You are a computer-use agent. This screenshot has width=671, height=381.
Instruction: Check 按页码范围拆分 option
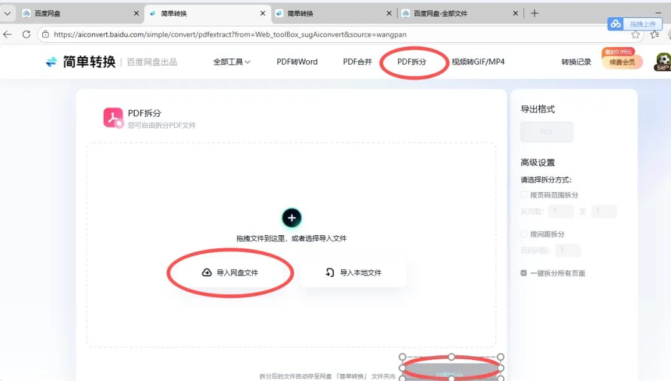524,195
